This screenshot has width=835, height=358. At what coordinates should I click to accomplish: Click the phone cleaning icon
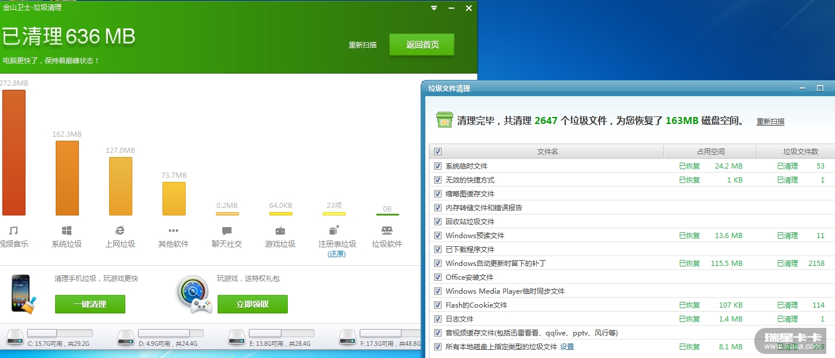click(24, 294)
